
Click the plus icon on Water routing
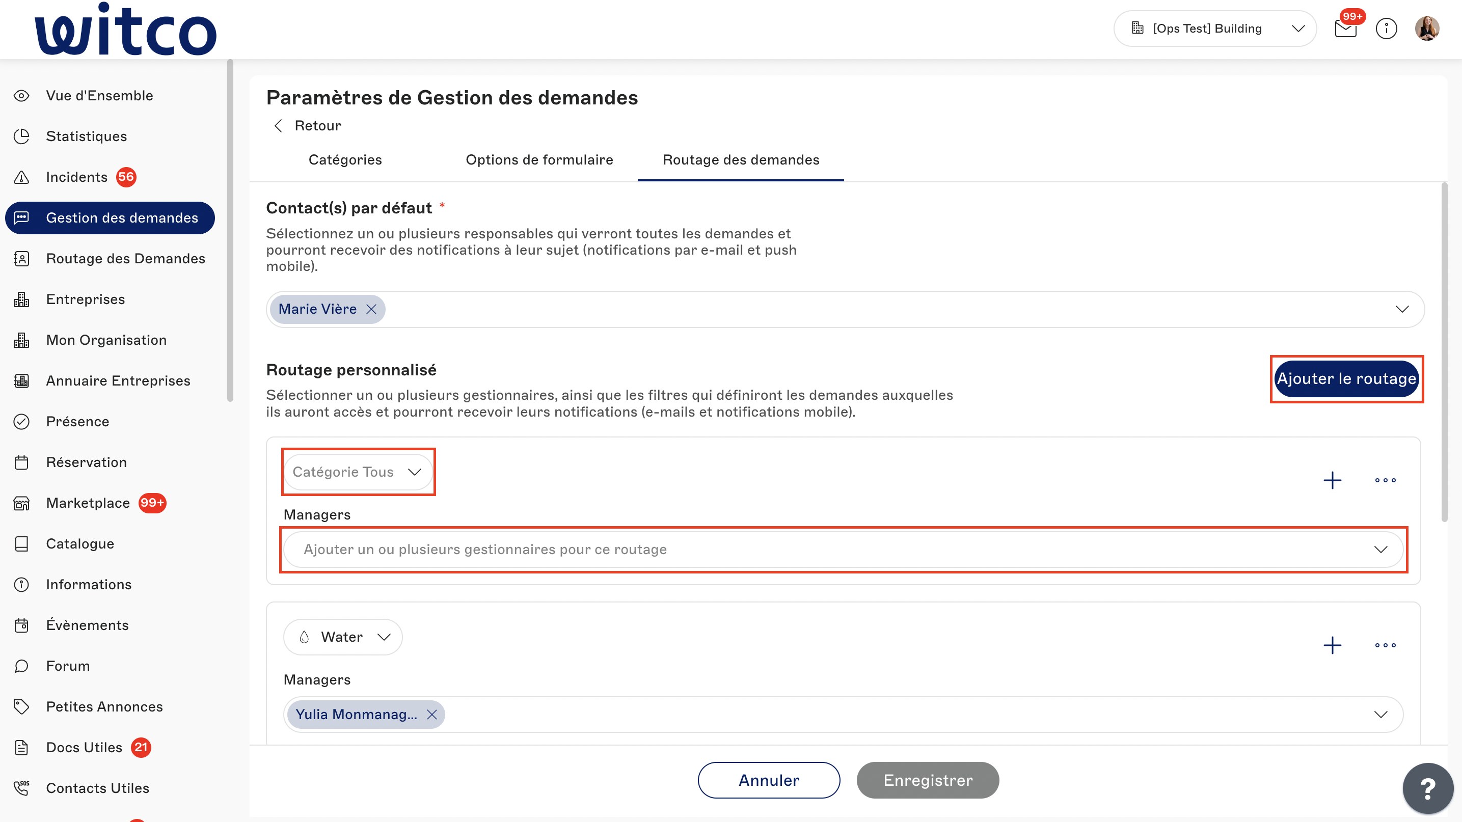[x=1332, y=645]
